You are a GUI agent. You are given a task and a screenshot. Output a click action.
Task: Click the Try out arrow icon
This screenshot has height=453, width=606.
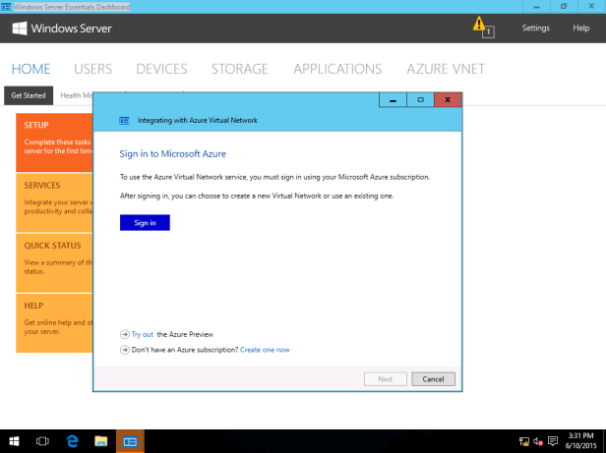tap(124, 334)
